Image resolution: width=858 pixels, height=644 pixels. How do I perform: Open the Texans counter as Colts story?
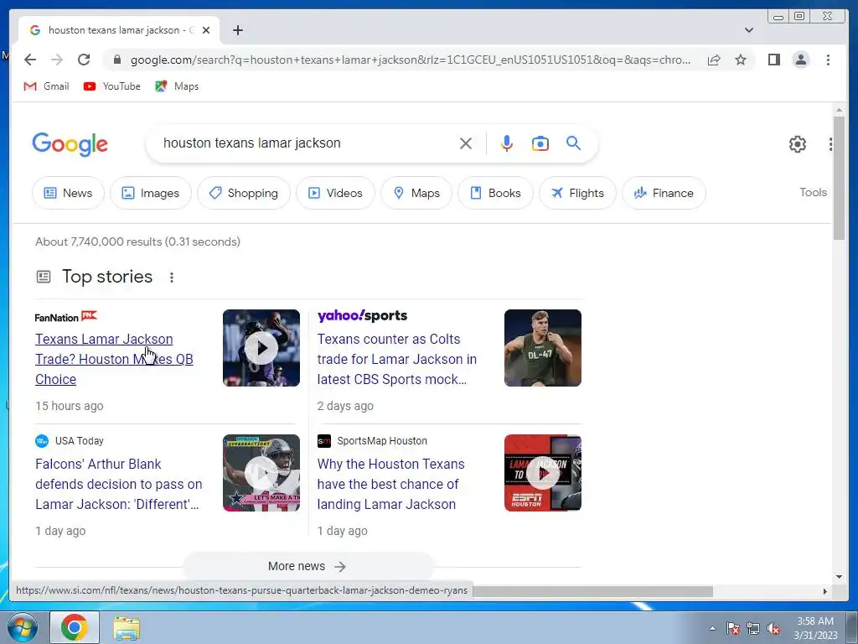(x=396, y=359)
